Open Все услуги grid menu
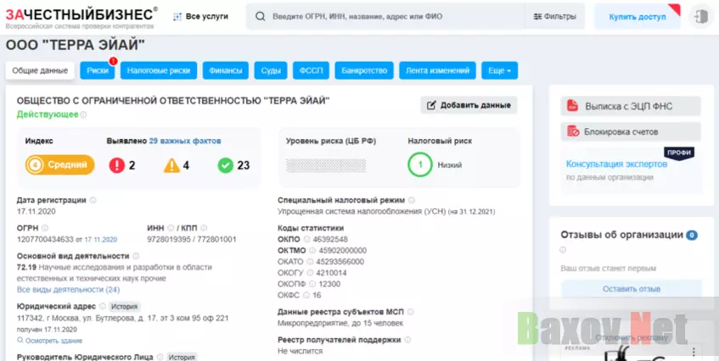719x361 pixels. coord(200,16)
